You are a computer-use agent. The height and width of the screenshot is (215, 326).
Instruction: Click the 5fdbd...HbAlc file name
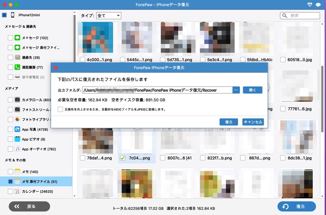[260, 60]
